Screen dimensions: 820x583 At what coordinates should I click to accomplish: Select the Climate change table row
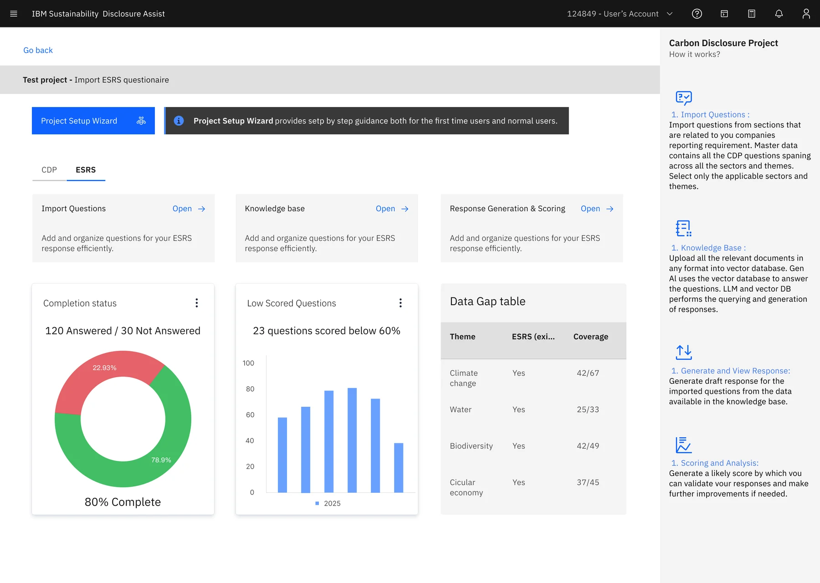pos(533,378)
